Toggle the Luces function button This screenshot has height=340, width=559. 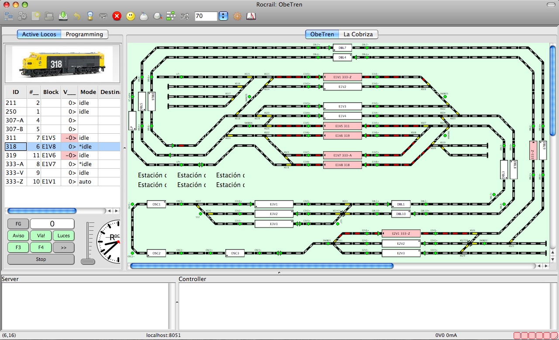(64, 236)
